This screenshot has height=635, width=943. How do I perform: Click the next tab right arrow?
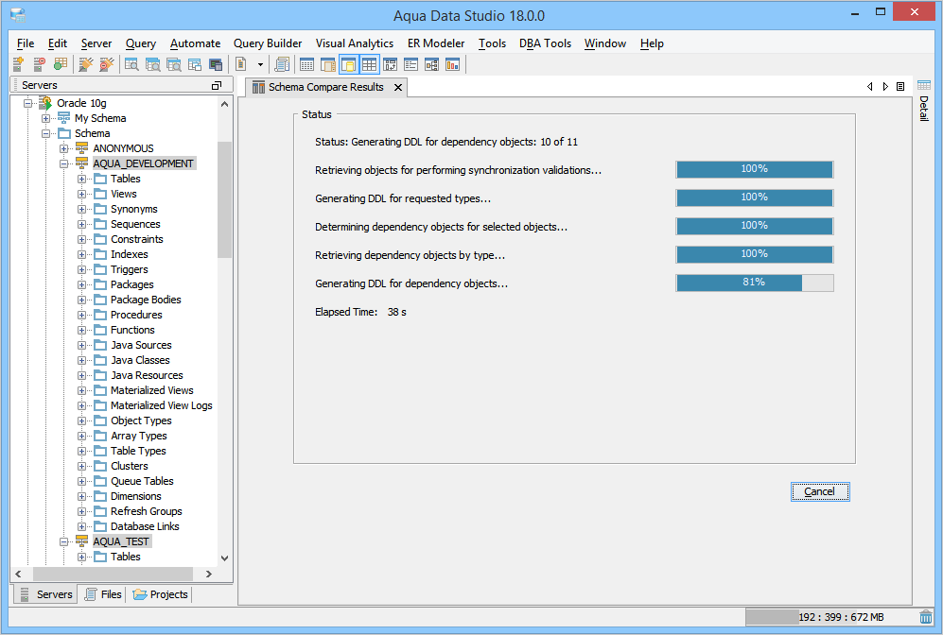[885, 87]
